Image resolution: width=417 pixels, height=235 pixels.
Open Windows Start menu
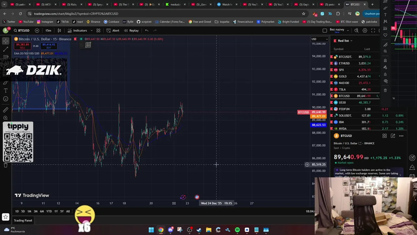151,230
